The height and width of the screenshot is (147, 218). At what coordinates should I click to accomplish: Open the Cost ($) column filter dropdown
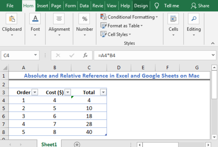pos(68,92)
